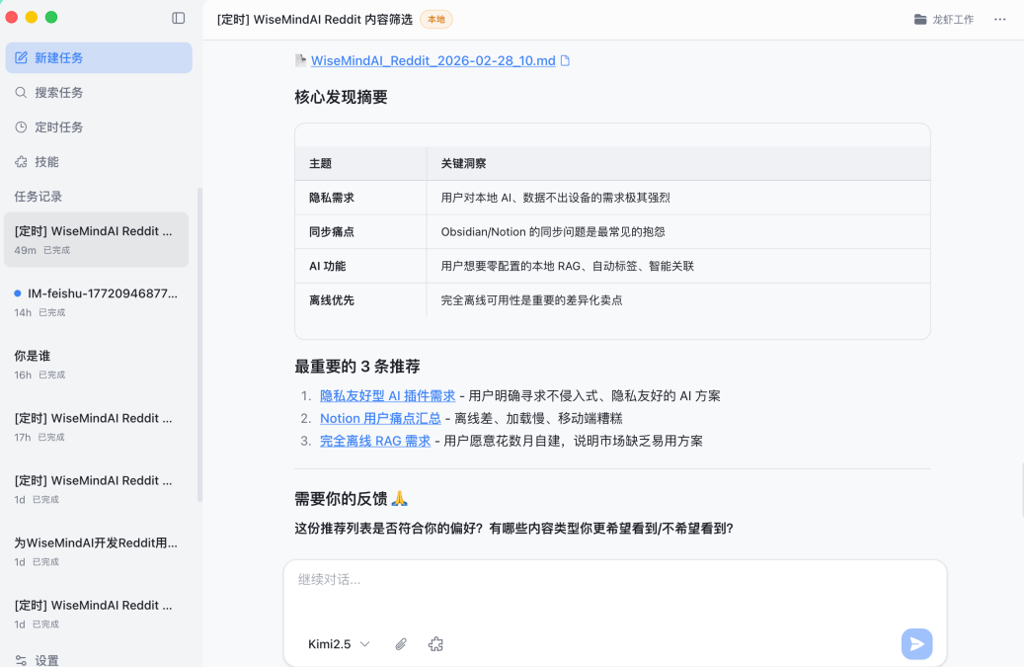The image size is (1024, 667).
Task: Toggle the sidebar collapse icon
Action: click(x=179, y=18)
